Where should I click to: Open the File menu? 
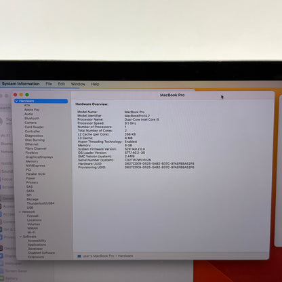pos(49,84)
